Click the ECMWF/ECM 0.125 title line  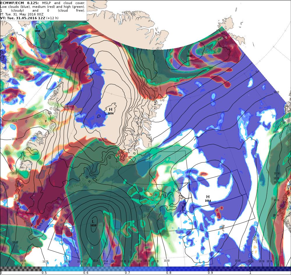pos(42,3)
